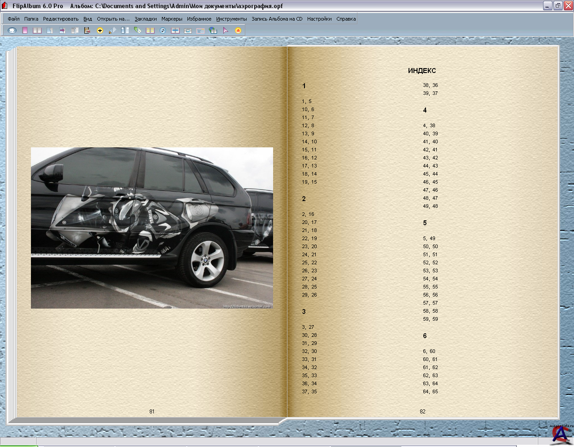Screen dimensions: 574x447
Task: Click the airbrushed BMW car photo
Action: tap(152, 228)
